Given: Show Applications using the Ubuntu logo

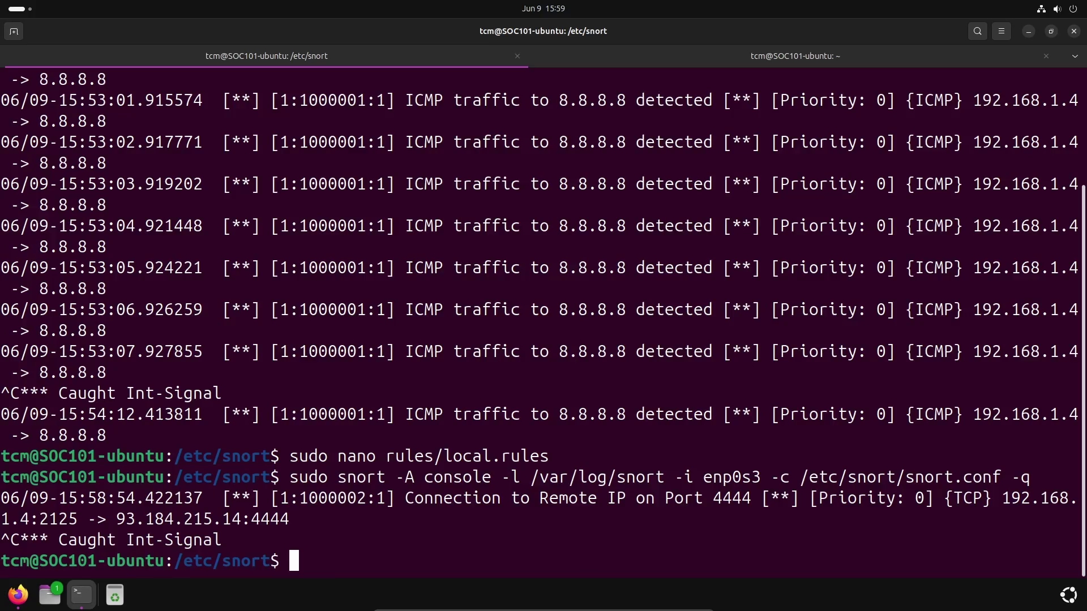Looking at the screenshot, I should (1068, 595).
